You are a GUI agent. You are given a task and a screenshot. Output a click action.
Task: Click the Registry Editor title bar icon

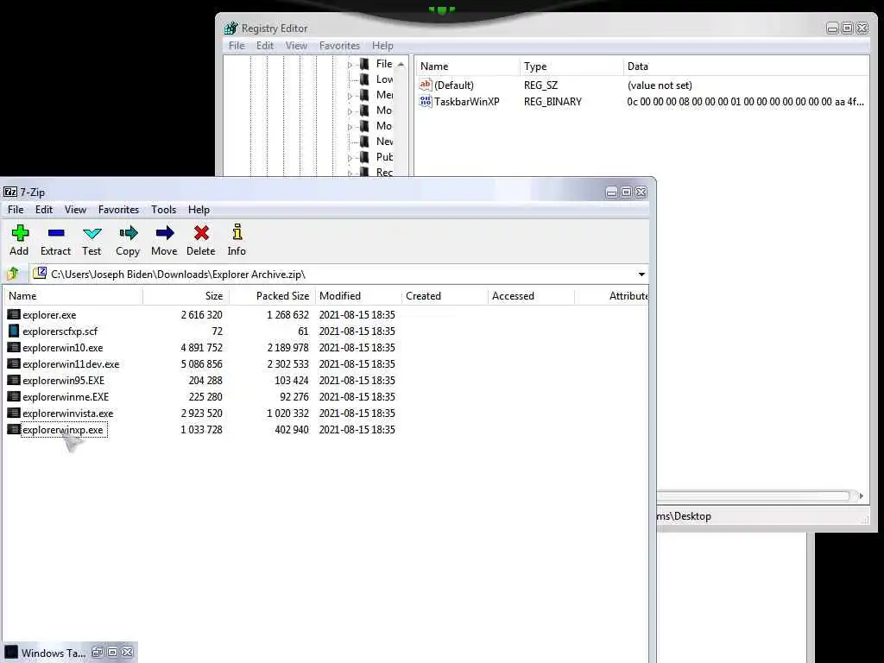[x=230, y=28]
